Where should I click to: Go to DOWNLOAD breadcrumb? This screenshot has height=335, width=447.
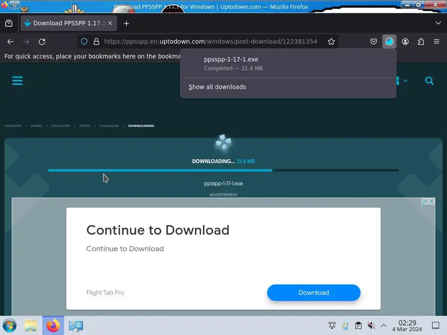[109, 126]
